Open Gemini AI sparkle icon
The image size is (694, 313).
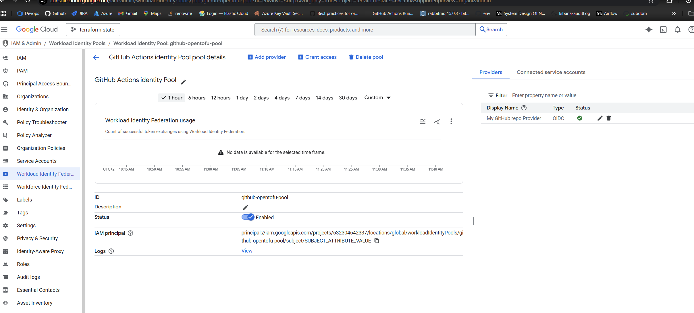point(649,30)
